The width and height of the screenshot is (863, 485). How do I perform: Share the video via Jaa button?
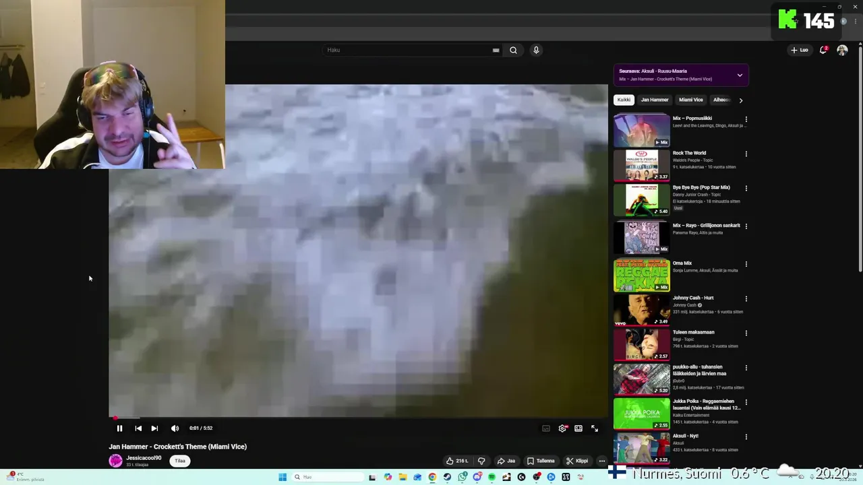pyautogui.click(x=506, y=461)
